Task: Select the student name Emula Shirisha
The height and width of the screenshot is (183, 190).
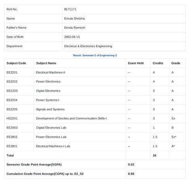Action: (74, 19)
